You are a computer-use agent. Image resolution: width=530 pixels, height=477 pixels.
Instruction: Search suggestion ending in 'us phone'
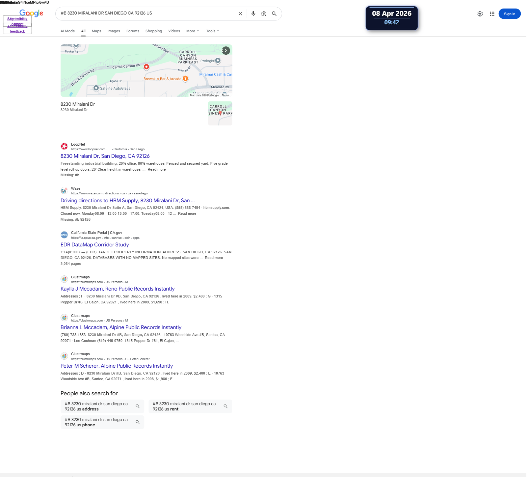102,422
